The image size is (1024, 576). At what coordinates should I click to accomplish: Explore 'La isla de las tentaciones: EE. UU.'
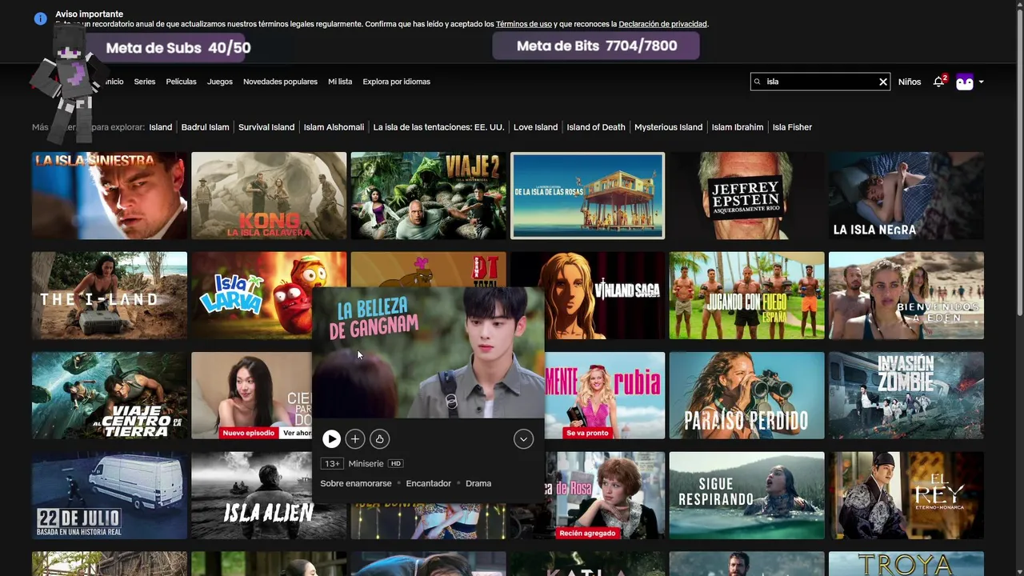coord(438,127)
